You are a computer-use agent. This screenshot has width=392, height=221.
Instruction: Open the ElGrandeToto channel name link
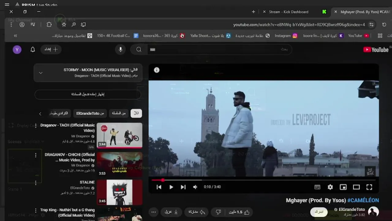click(x=352, y=209)
